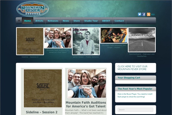This screenshot has width=172, height=115.
Task: Open the Studio Tour page
Action: [x=91, y=21]
